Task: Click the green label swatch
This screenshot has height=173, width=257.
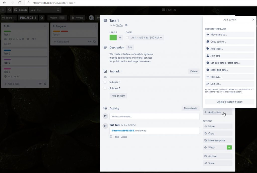Action: coord(113,38)
